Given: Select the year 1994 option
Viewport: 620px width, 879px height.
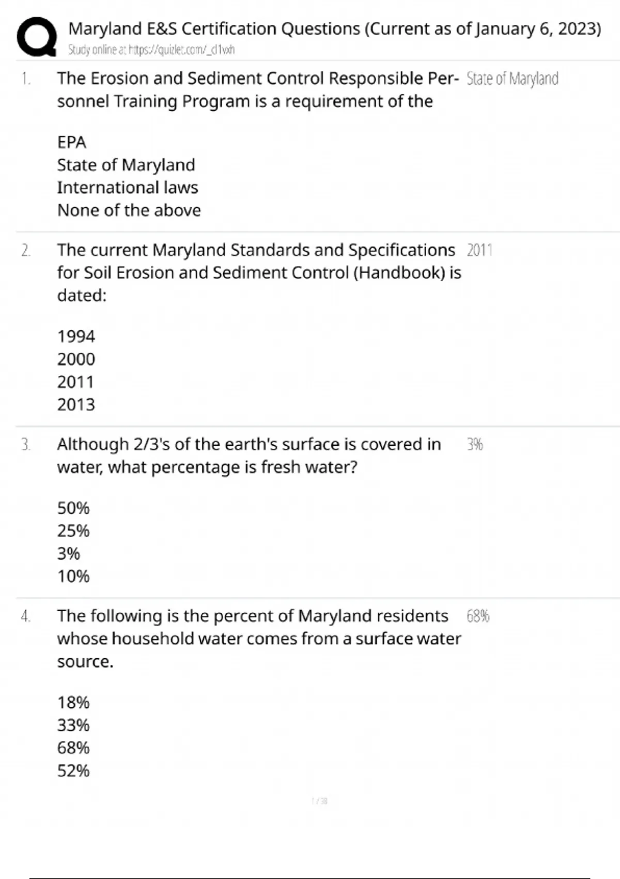Looking at the screenshot, I should [76, 337].
